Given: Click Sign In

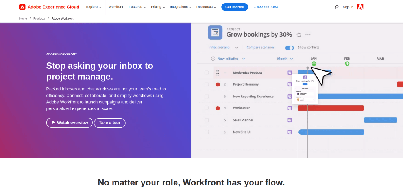Looking at the screenshot, I should [x=348, y=7].
